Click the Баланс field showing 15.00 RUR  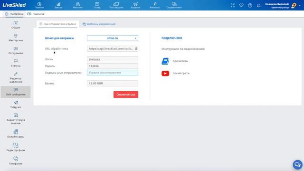click(113, 84)
